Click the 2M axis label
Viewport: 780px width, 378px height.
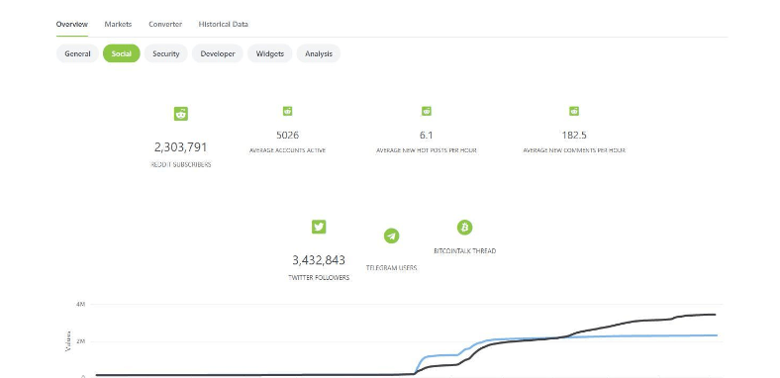click(x=80, y=341)
